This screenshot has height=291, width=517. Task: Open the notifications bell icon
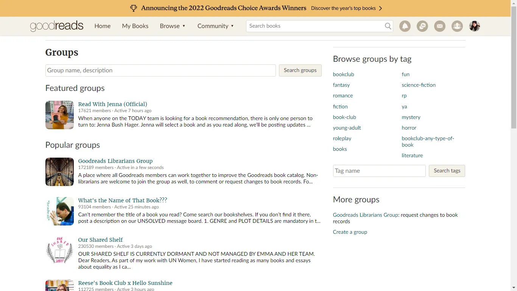pos(405,26)
